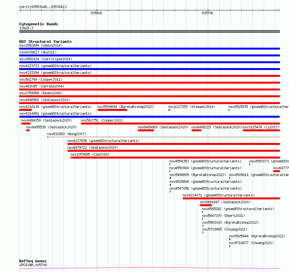Viewport: 289px width, 272px height.
Task: Click the nsv5509649 (ByrskaBishop2022) label
Action: coord(126,107)
